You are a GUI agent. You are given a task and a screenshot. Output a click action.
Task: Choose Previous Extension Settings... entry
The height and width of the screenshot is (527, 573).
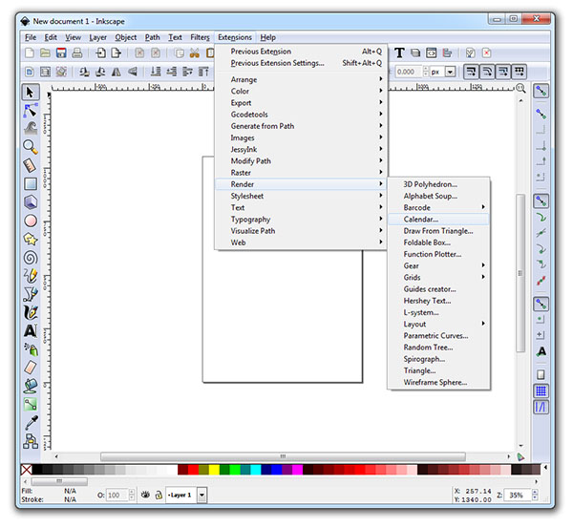(301, 63)
